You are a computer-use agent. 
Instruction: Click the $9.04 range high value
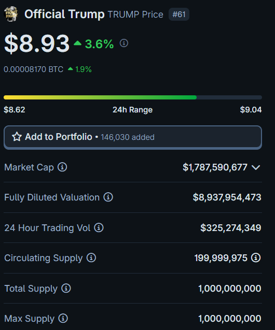(x=251, y=110)
